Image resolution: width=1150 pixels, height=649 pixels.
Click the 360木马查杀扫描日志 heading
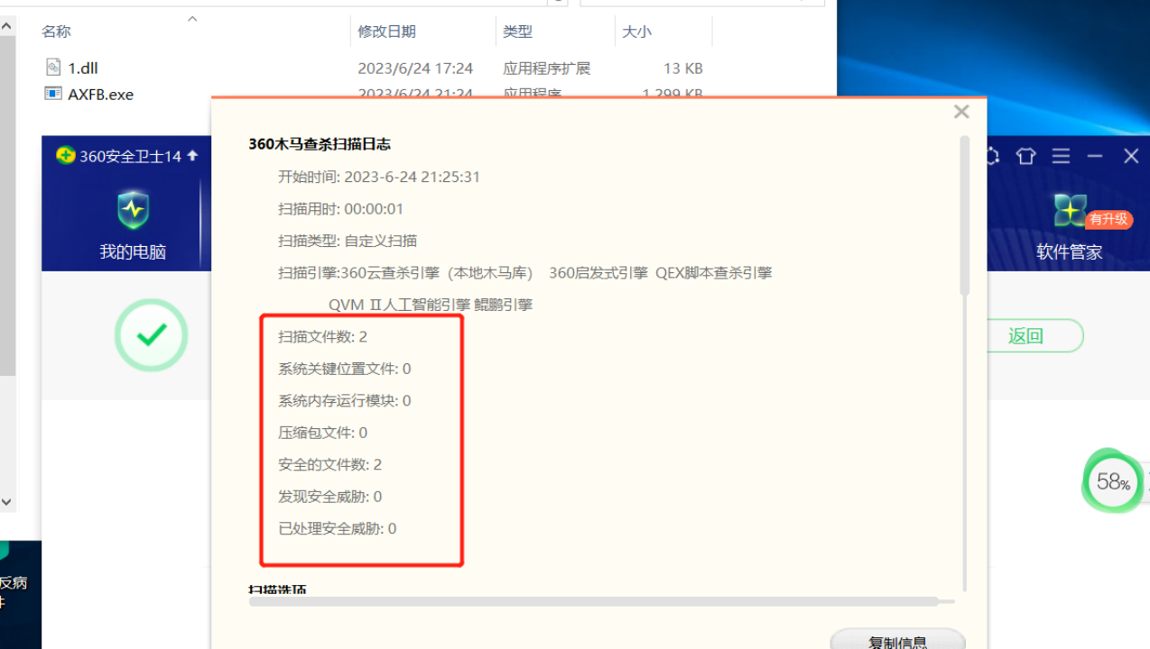320,144
